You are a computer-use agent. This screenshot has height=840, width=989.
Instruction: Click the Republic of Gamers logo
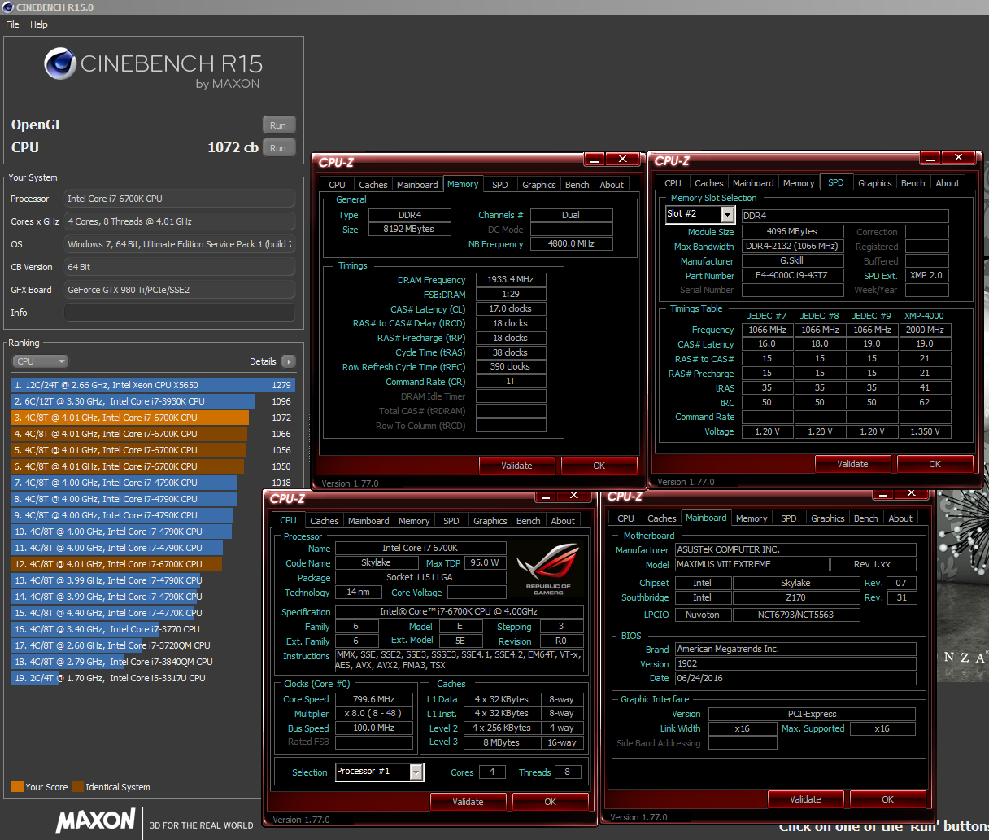coord(547,569)
